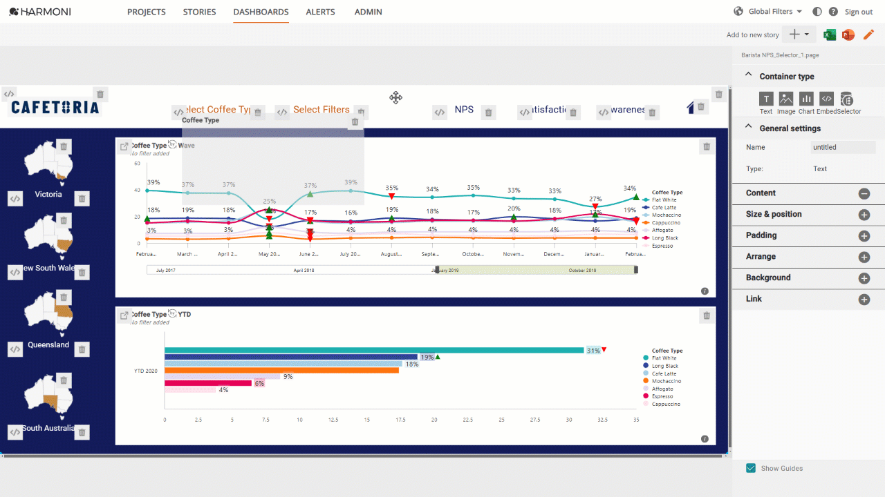Switch to the Alerts tab
The width and height of the screenshot is (885, 497).
coord(320,12)
